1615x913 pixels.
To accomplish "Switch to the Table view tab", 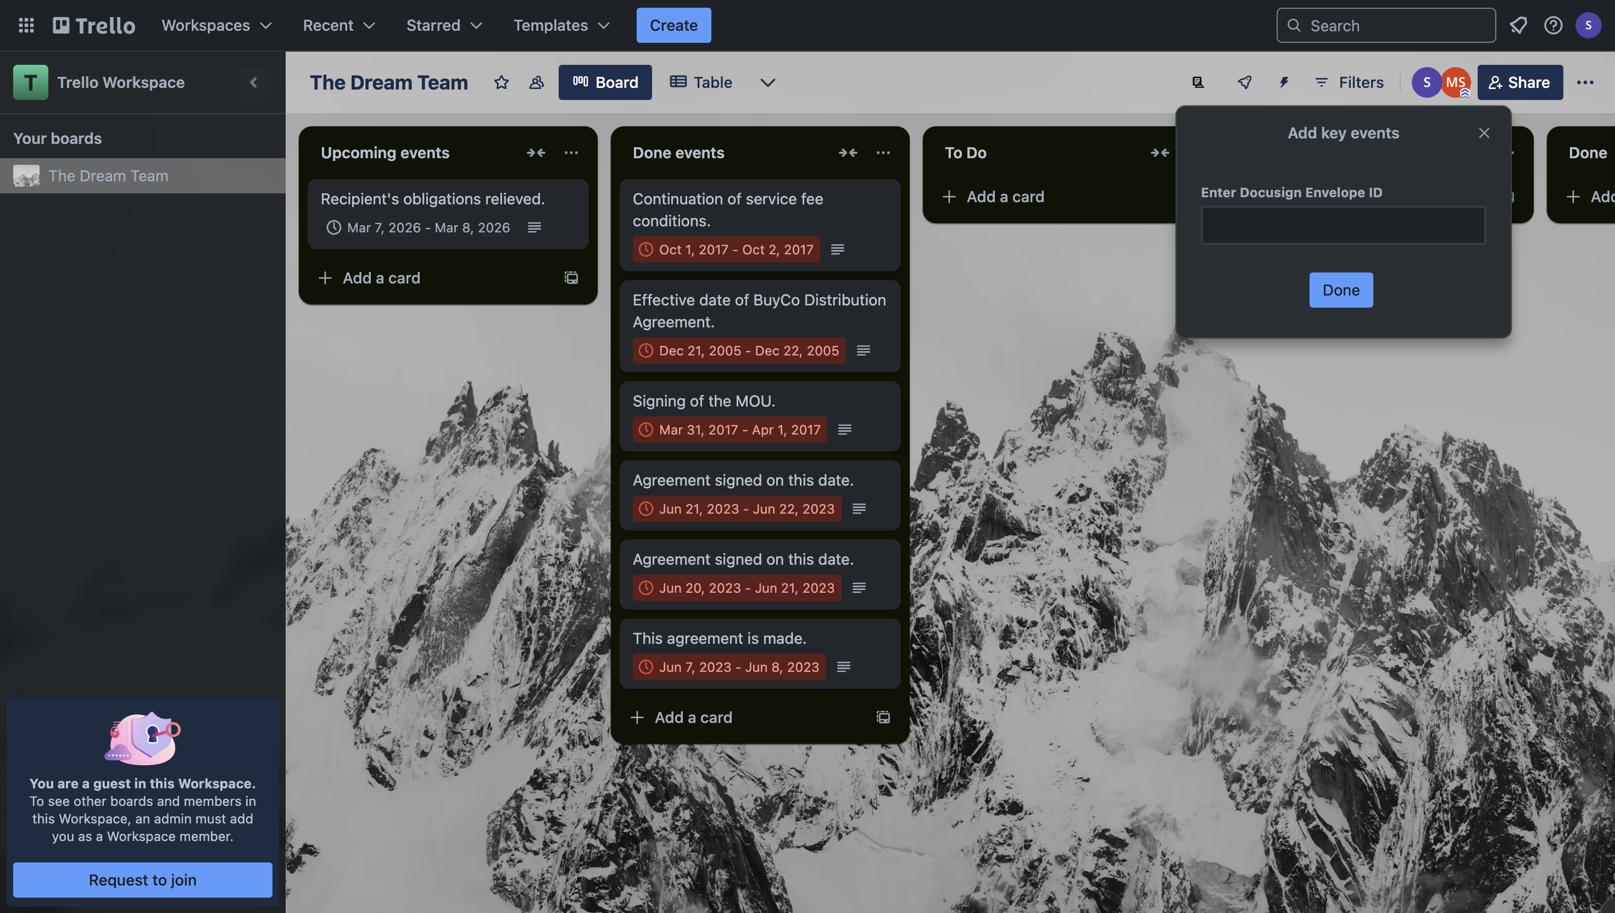I will [701, 82].
